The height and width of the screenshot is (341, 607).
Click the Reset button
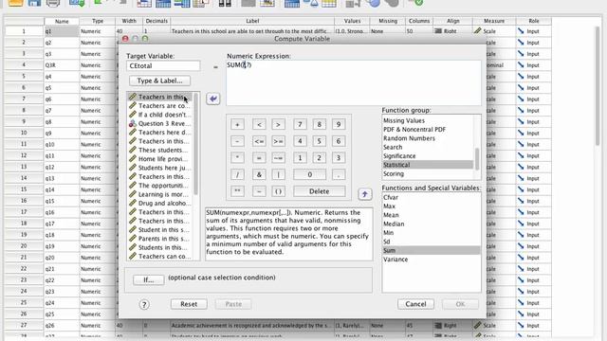[x=189, y=304]
